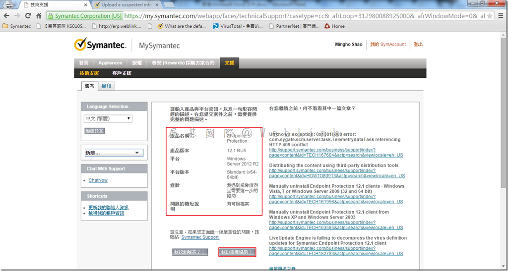This screenshot has width=508, height=271.
Task: Expand the 新建... dropdown
Action: coord(114,153)
